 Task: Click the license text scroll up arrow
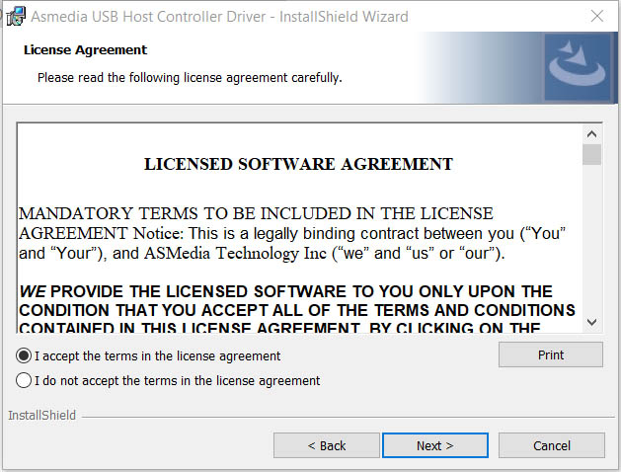592,134
